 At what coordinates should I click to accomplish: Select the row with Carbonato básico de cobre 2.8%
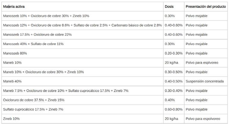click(x=82, y=25)
